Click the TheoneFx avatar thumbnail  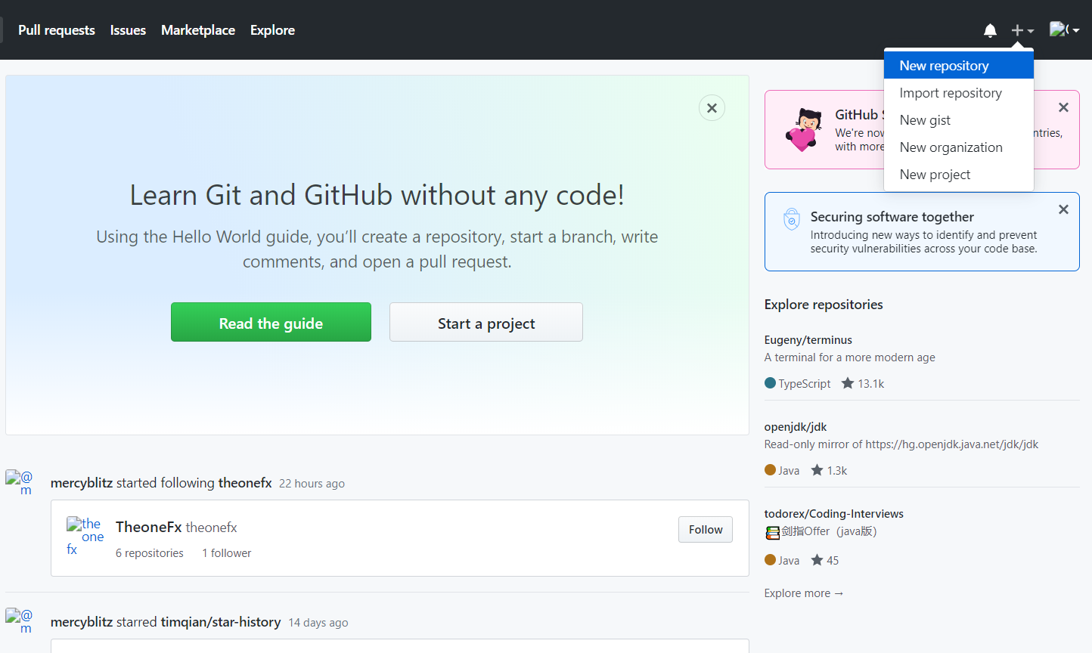coord(85,536)
